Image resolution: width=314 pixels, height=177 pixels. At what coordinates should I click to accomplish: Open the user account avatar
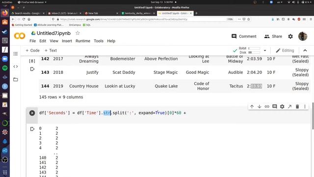(x=303, y=36)
